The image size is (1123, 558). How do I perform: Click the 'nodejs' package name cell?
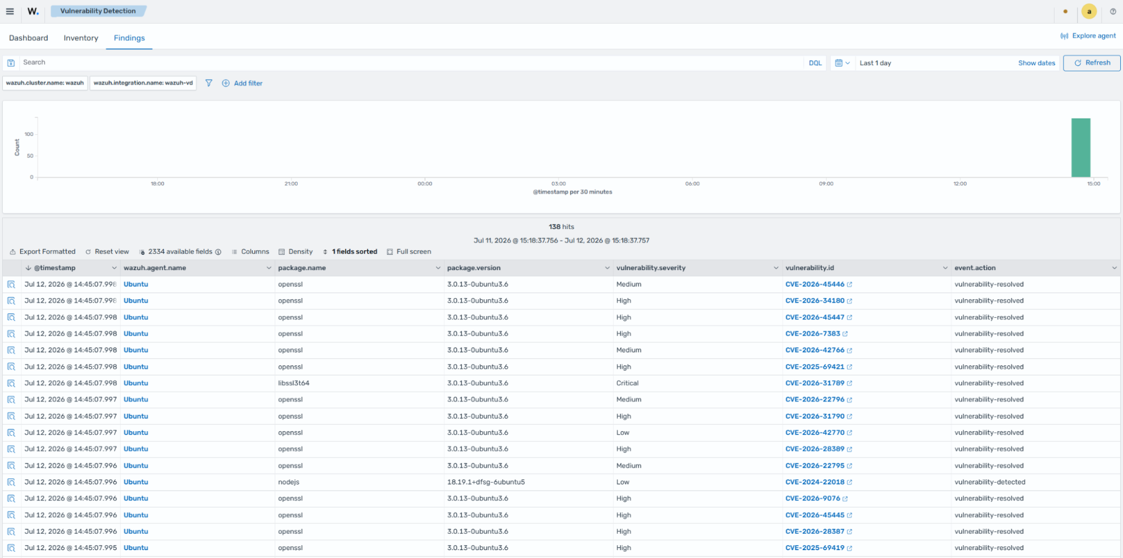pyautogui.click(x=289, y=482)
